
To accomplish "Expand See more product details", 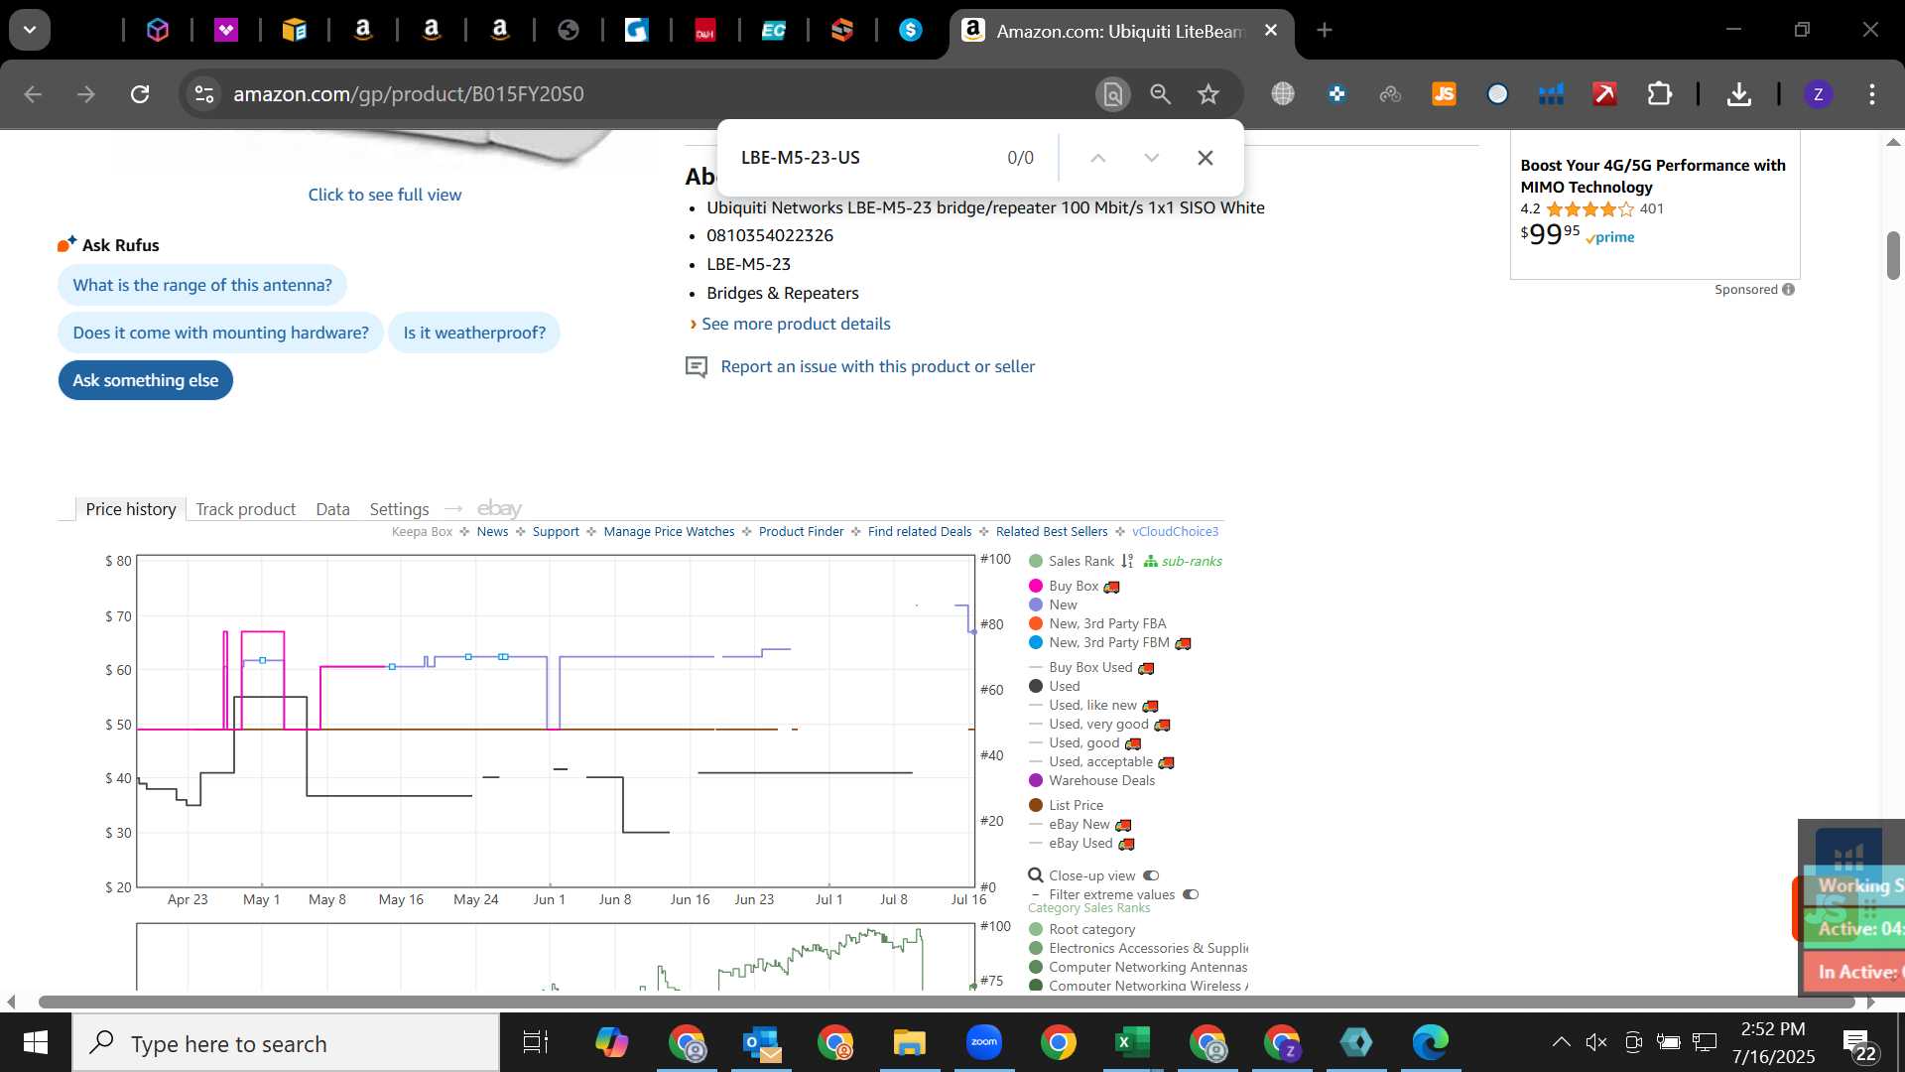I will pyautogui.click(x=796, y=324).
